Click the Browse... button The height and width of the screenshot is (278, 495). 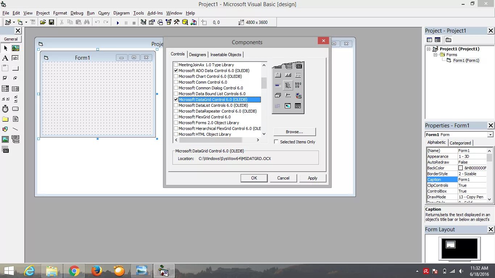[294, 132]
